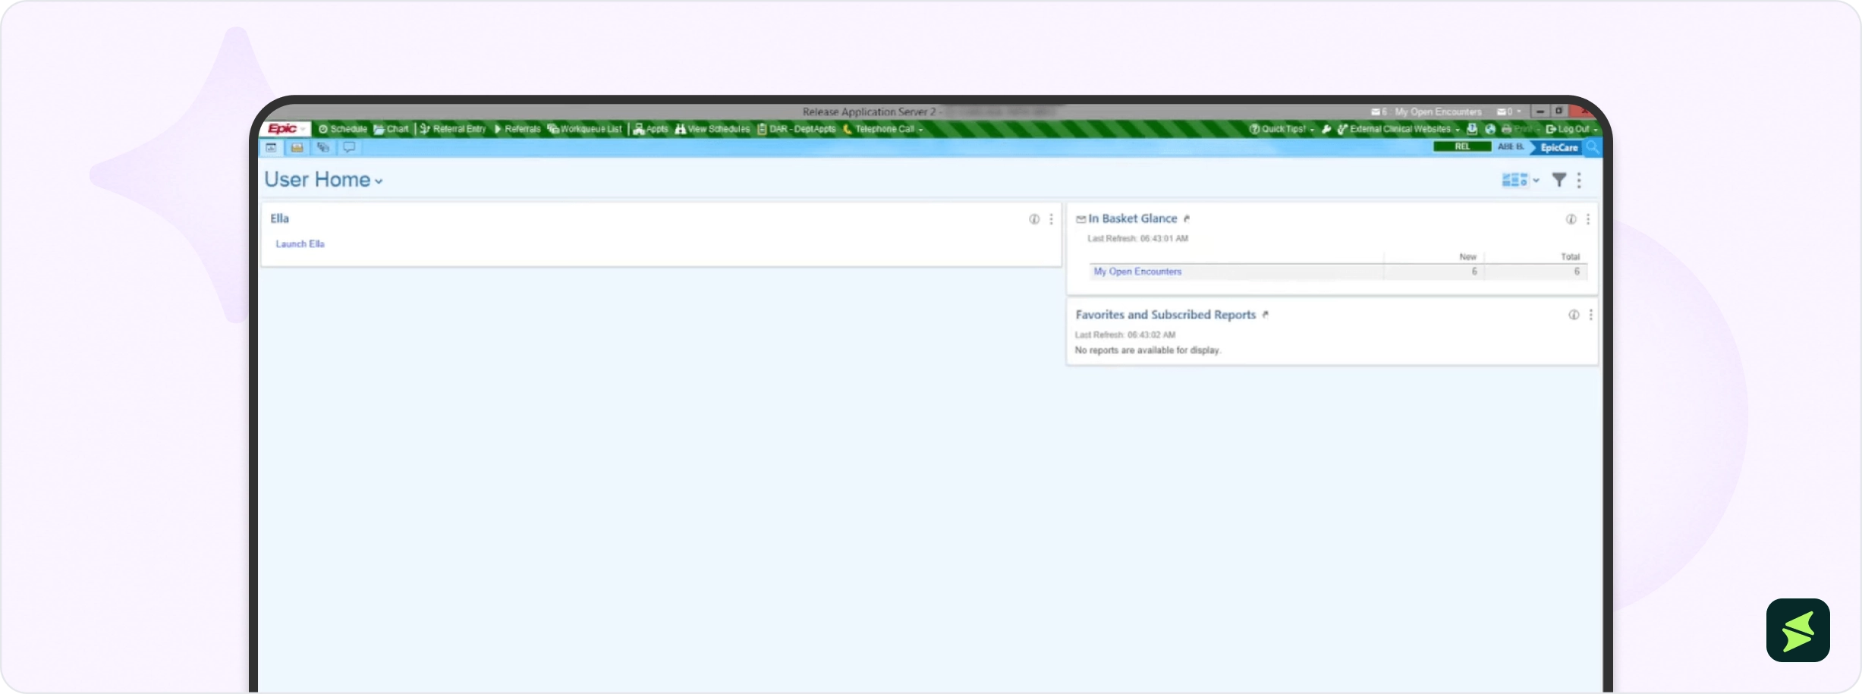Click the EpicCare banner label

1558,147
